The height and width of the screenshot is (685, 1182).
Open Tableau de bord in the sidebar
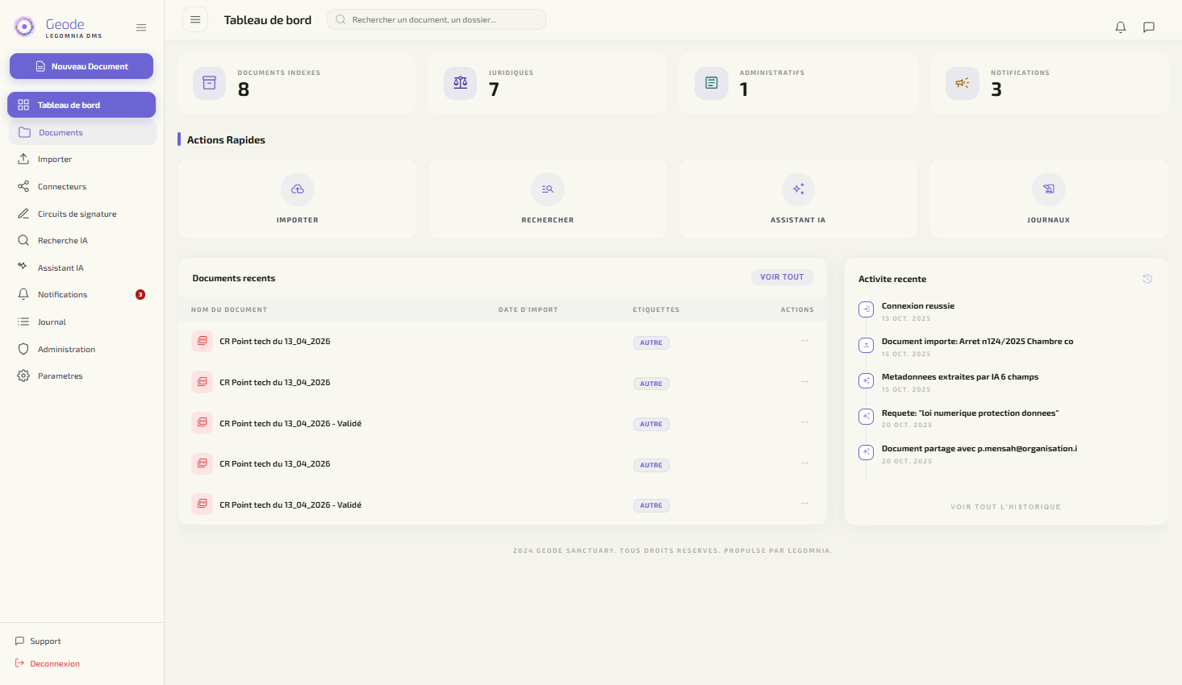tap(81, 105)
